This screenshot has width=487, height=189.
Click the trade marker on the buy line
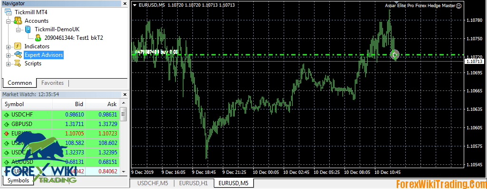click(x=394, y=55)
